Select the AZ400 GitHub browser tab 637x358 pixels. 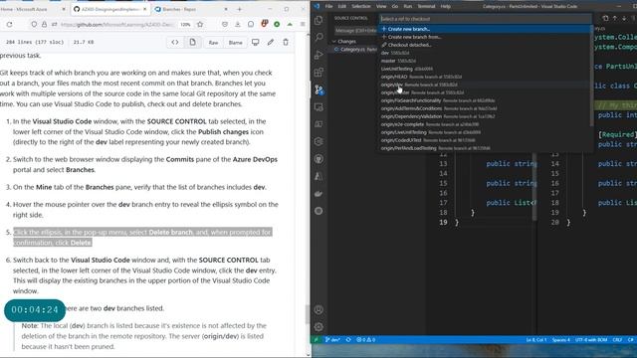coord(109,9)
